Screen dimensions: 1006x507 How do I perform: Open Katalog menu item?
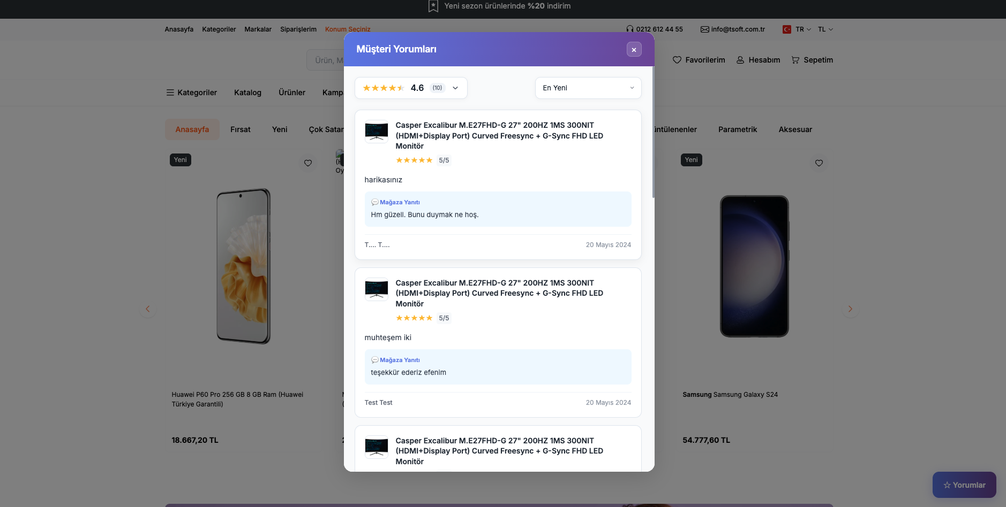247,93
